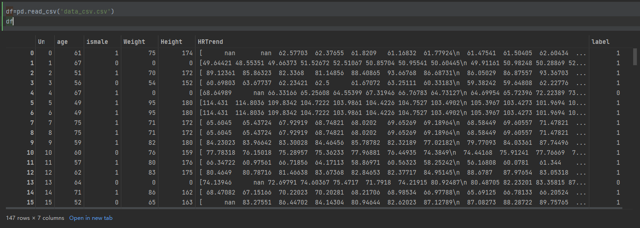Click the 'age' column header
The width and height of the screenshot is (640, 228).
(x=62, y=42)
